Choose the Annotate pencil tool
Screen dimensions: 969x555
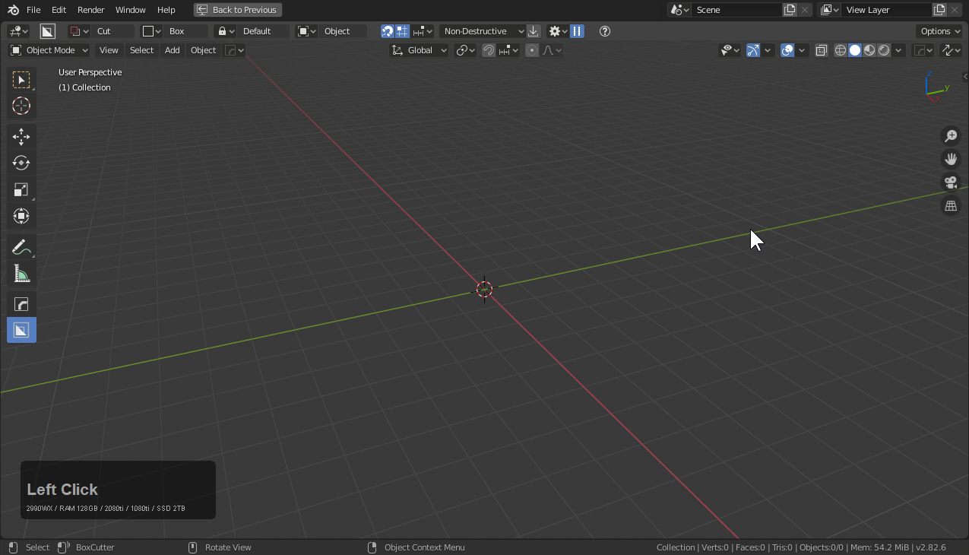pos(21,247)
